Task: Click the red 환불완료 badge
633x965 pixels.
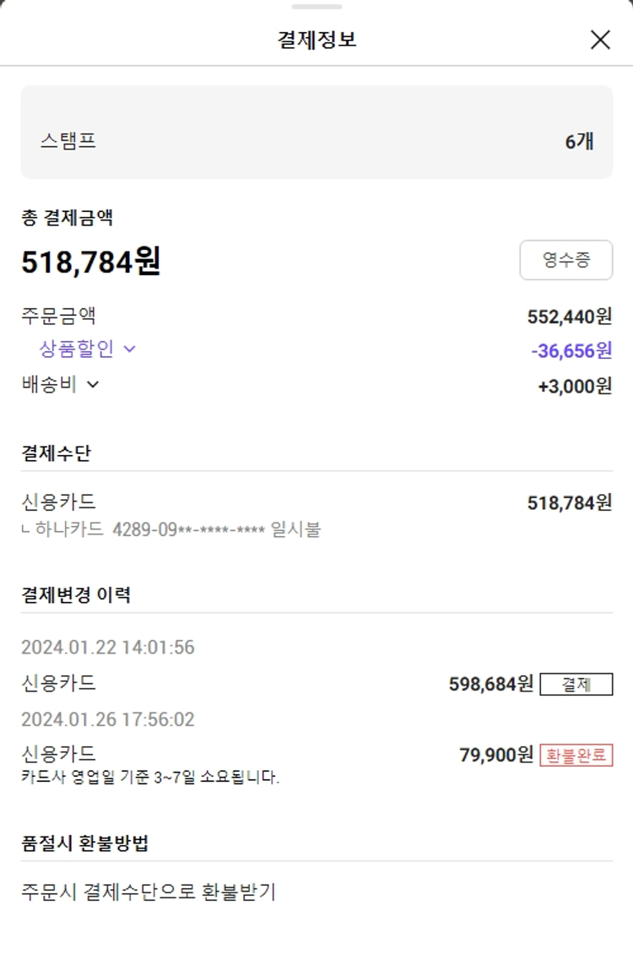Action: [576, 755]
